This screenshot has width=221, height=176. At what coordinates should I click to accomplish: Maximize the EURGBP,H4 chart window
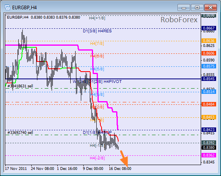coord(197,7)
